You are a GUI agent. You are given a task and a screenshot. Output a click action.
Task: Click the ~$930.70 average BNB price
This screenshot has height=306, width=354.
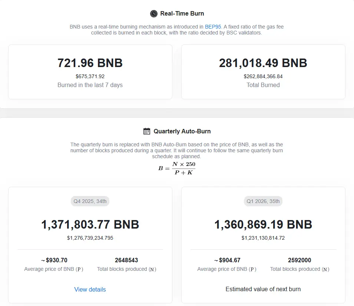[54, 260]
